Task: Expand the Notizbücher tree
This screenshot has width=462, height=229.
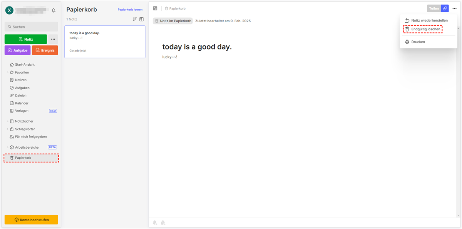Action: tap(8, 121)
